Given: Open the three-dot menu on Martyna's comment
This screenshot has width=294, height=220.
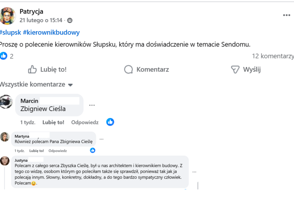Looking at the screenshot, I should tap(102, 139).
